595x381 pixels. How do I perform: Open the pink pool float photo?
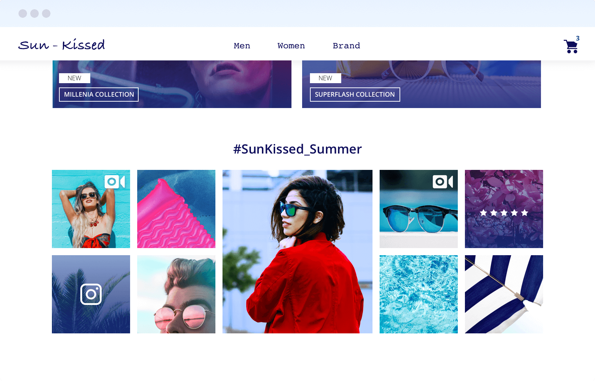pyautogui.click(x=176, y=209)
